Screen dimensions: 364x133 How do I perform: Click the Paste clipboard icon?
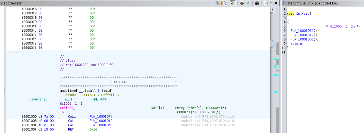(x=223, y=3)
